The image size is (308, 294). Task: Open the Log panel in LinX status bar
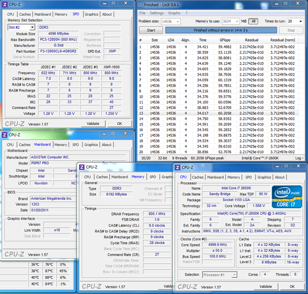[x=299, y=158]
